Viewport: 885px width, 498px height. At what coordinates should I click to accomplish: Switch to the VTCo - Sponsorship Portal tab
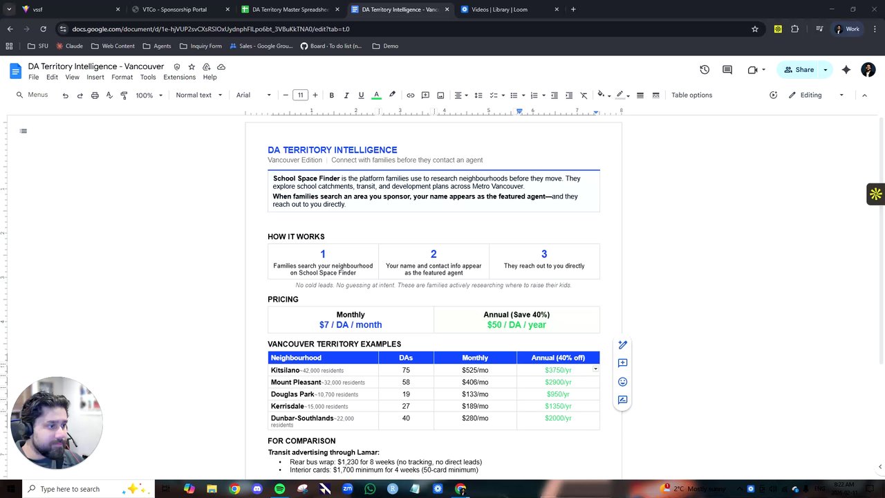point(174,10)
